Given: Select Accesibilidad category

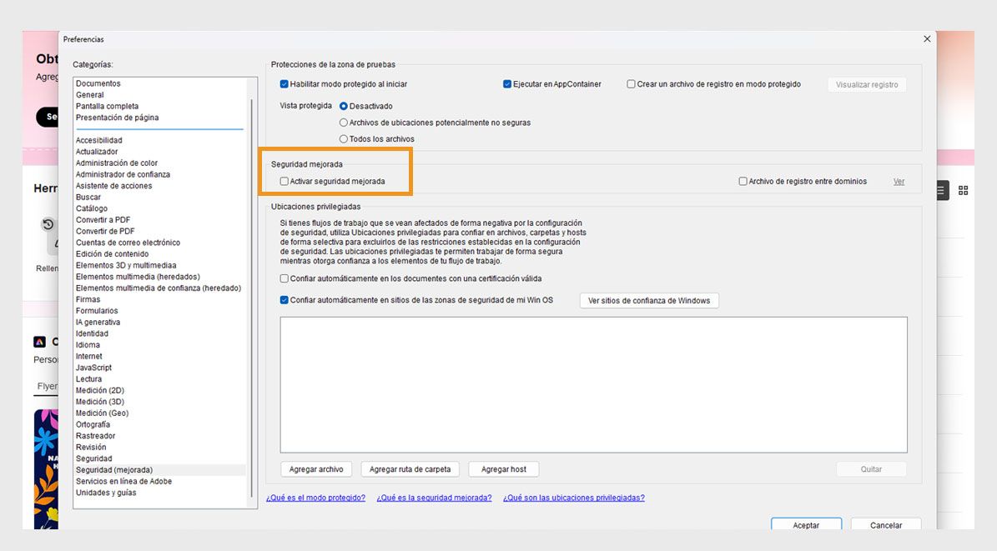Looking at the screenshot, I should coord(98,140).
